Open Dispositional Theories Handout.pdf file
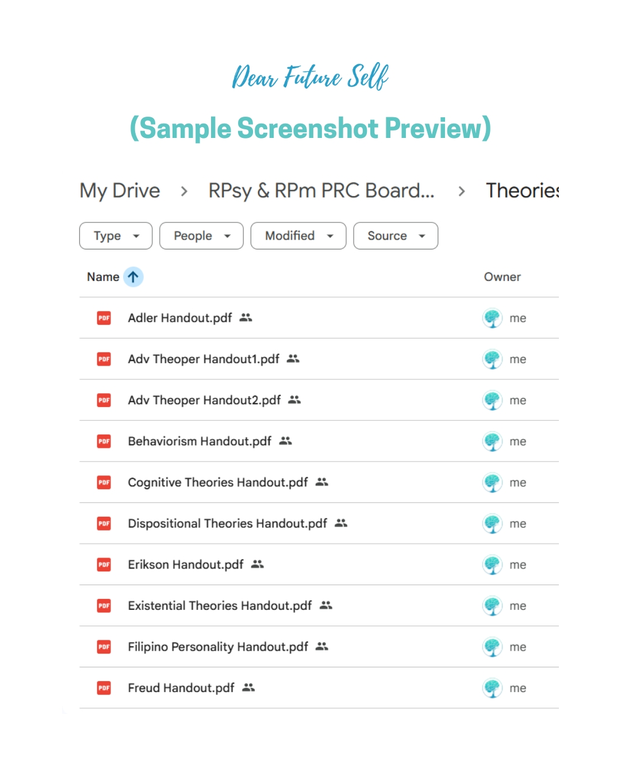Screen dimensions: 621x776 pos(227,524)
